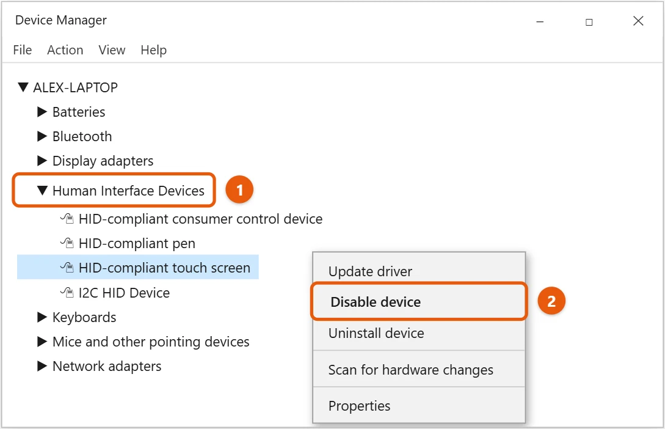
Task: Expand the Keyboards category arrow
Action: pyautogui.click(x=42, y=317)
